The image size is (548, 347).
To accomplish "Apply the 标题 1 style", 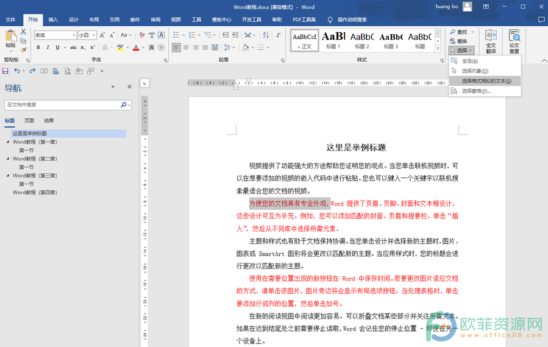I will 333,40.
